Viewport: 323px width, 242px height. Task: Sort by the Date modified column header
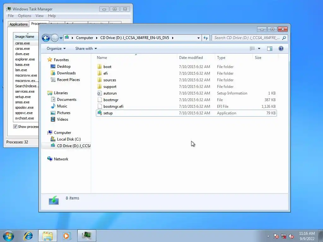pos(196,58)
